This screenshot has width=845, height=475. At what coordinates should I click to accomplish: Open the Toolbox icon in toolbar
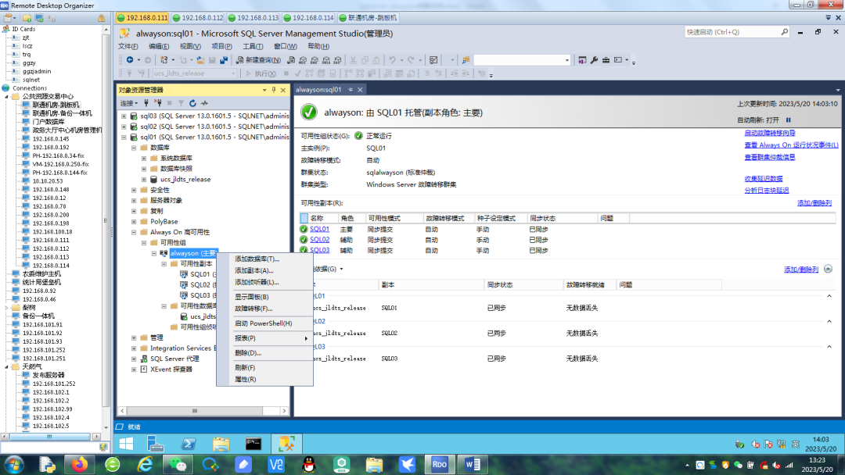pos(606,59)
